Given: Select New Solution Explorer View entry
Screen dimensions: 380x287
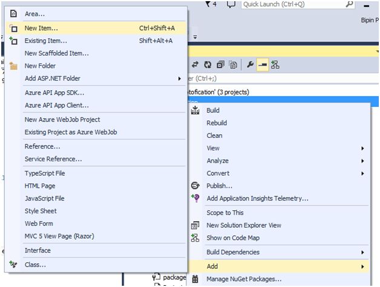Looking at the screenshot, I should (279, 225).
